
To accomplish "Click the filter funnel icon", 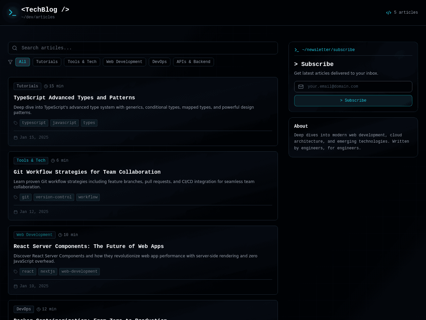I will [x=10, y=62].
